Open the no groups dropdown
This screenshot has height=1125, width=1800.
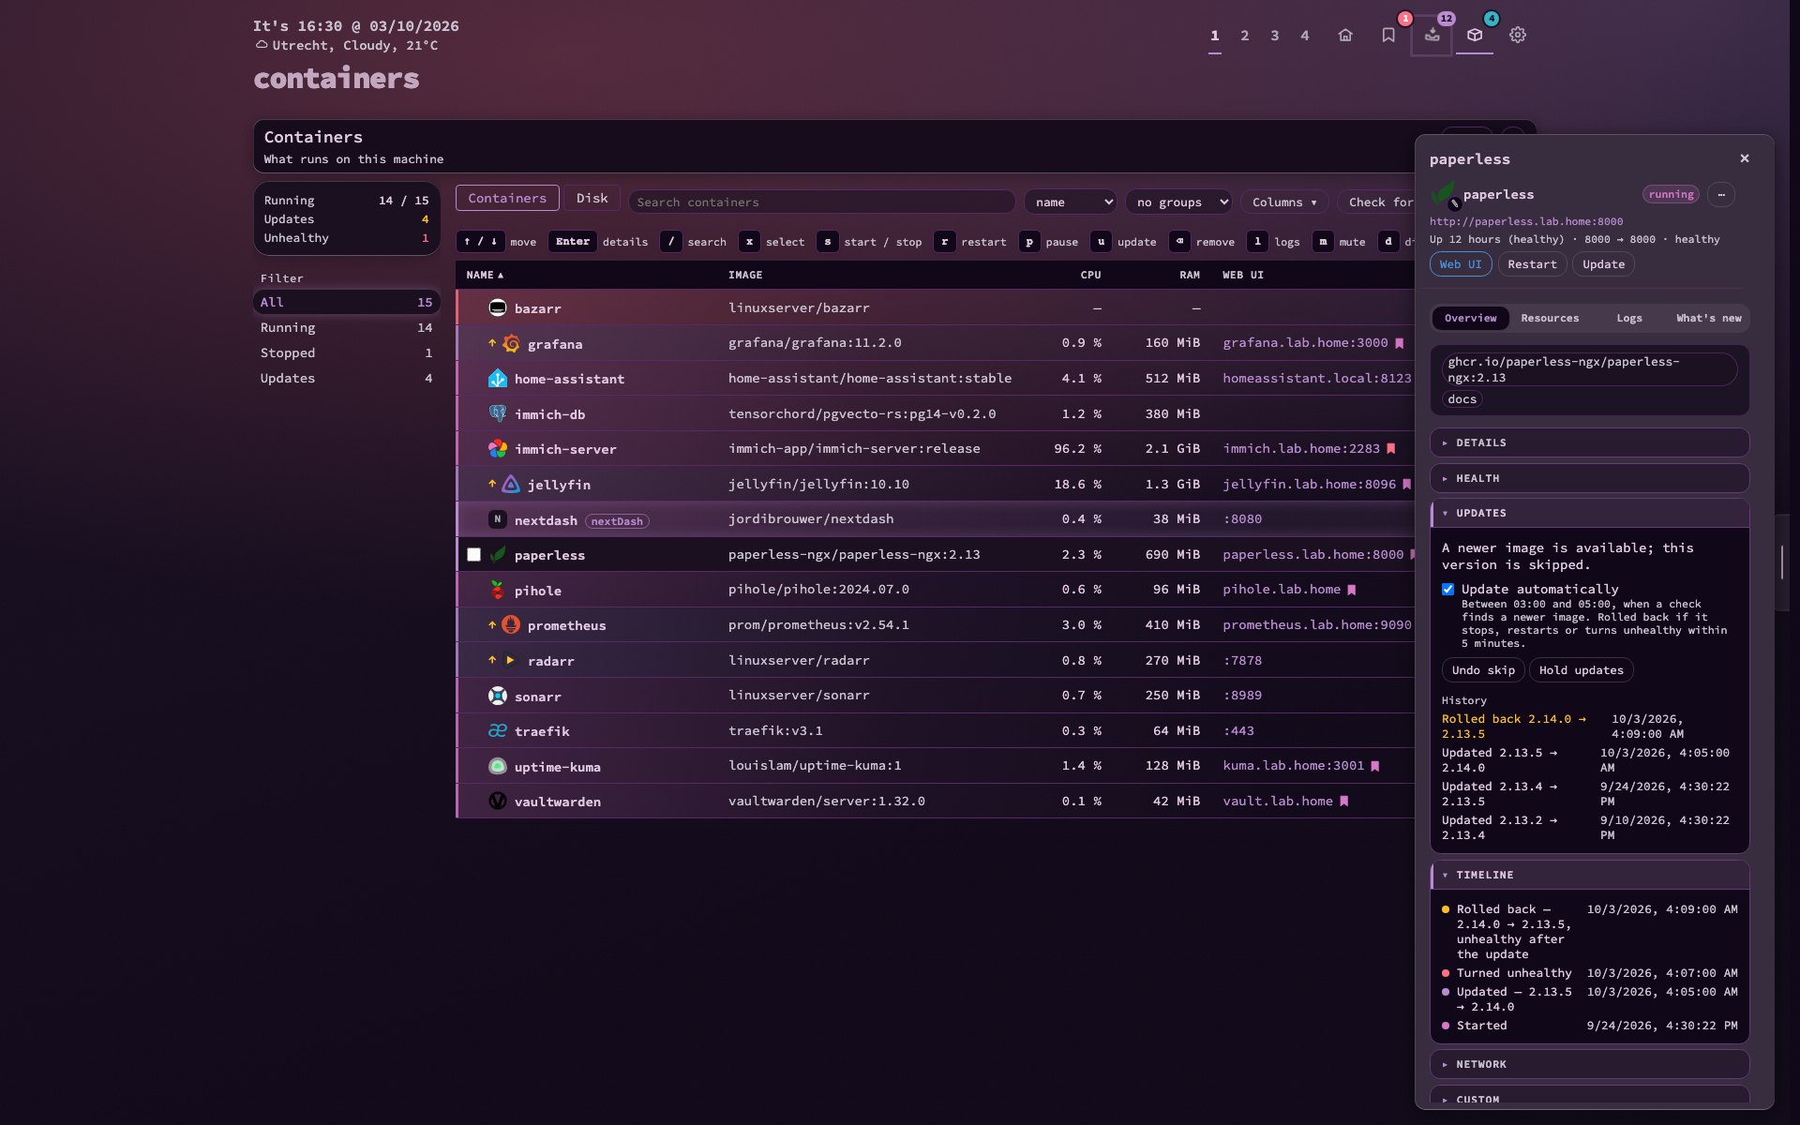pyautogui.click(x=1178, y=202)
